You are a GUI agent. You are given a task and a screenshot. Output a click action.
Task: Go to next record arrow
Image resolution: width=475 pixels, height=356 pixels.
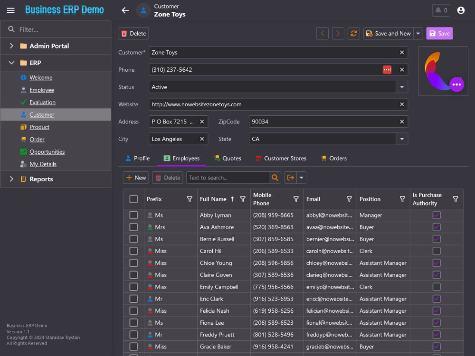pos(338,33)
